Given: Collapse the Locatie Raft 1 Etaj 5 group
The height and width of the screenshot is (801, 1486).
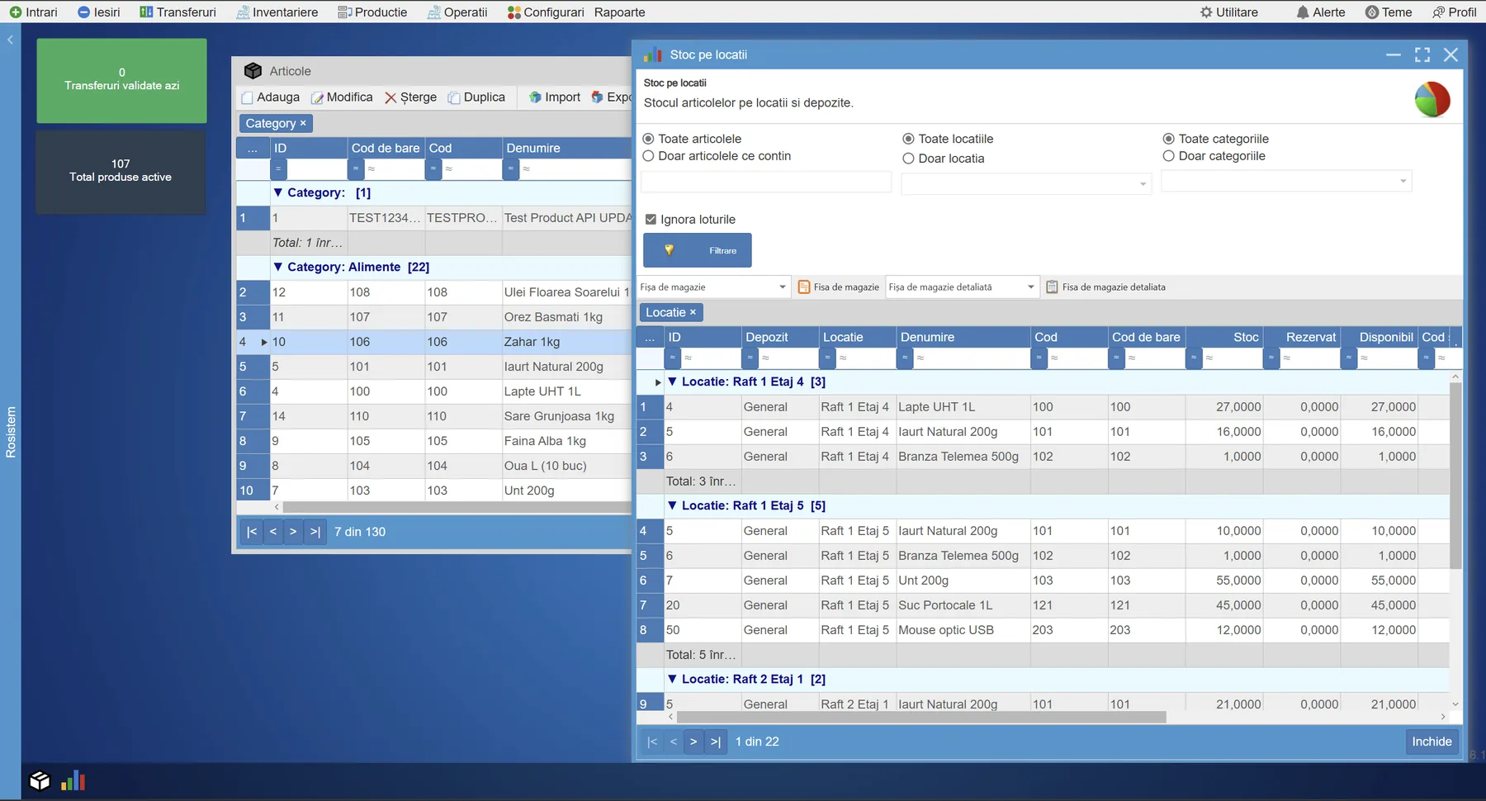Looking at the screenshot, I should tap(672, 505).
